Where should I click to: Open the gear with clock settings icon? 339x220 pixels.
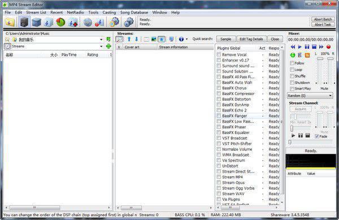[114, 23]
